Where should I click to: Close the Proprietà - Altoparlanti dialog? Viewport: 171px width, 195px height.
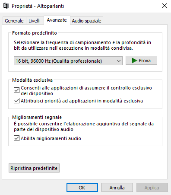pos(165,6)
